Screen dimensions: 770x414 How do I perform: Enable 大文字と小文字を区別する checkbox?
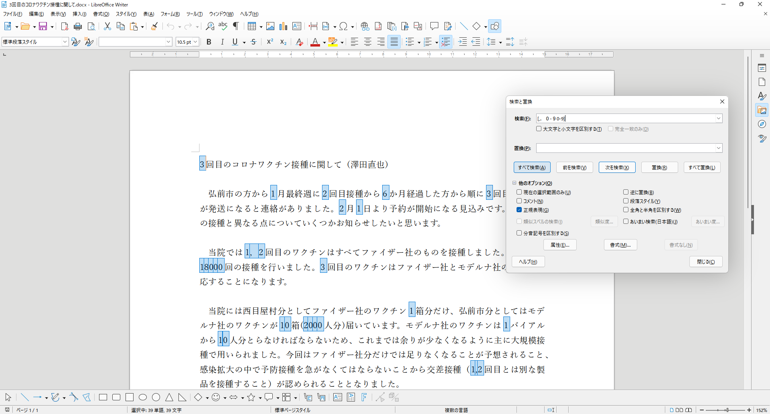click(539, 129)
